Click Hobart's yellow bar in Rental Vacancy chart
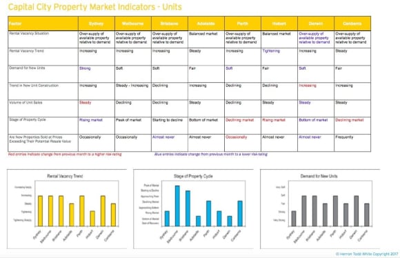The image size is (400, 258). pyautogui.click(x=92, y=219)
